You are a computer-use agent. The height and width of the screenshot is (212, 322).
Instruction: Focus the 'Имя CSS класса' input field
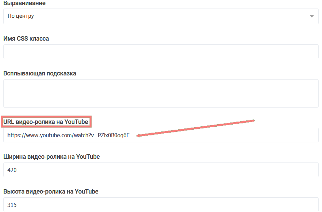click(x=160, y=52)
